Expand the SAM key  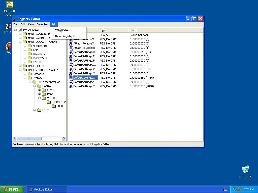tap(25, 50)
